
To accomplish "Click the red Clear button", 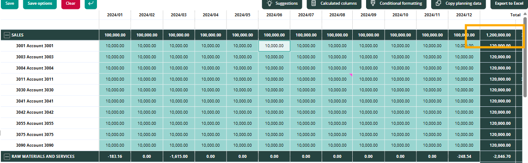I will pos(71,3).
